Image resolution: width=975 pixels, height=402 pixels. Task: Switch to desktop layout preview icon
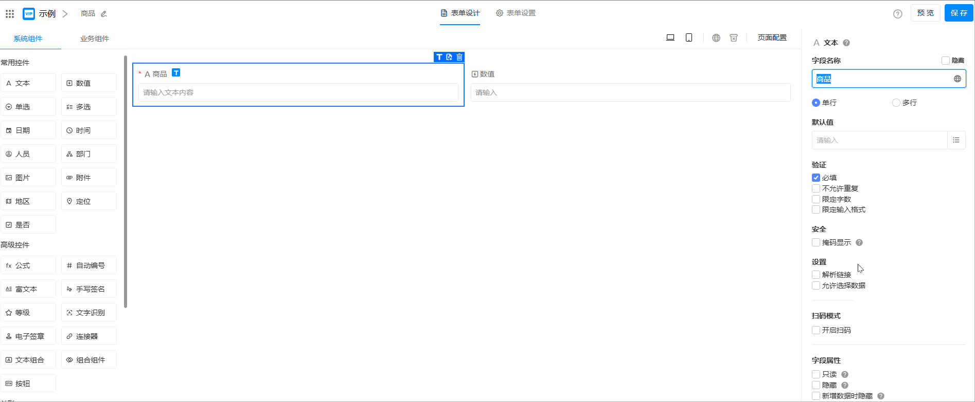tap(670, 37)
